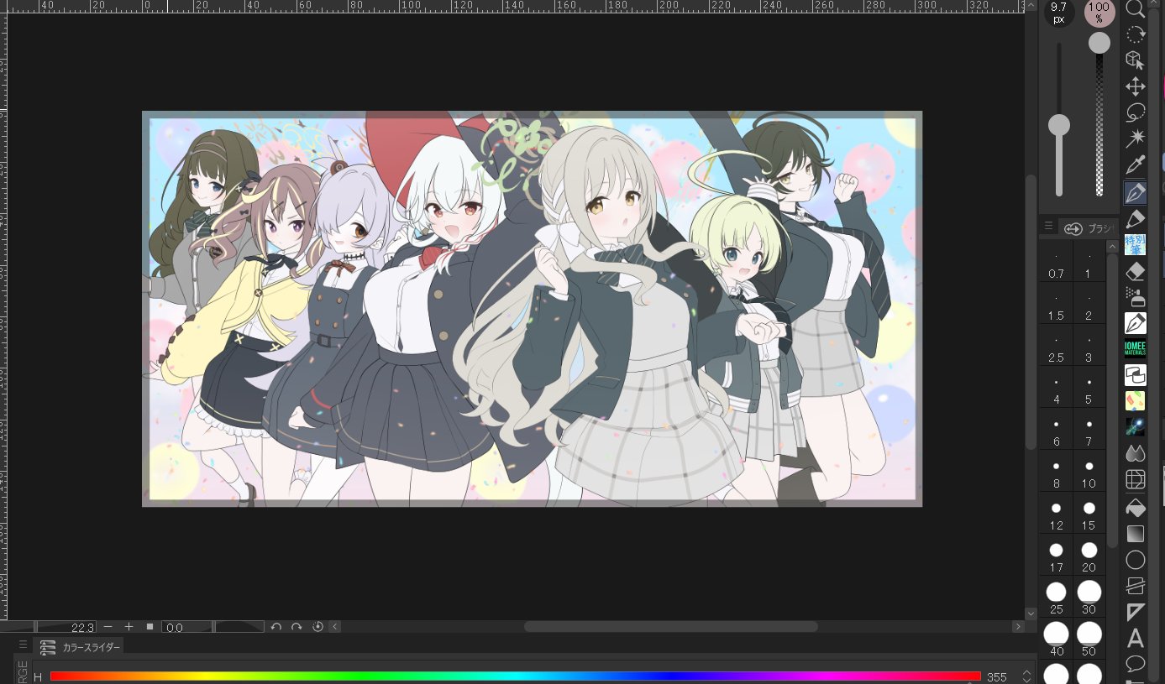Select the Marker pen tool below Pen
Screen dimensions: 1165x684
[1135, 219]
